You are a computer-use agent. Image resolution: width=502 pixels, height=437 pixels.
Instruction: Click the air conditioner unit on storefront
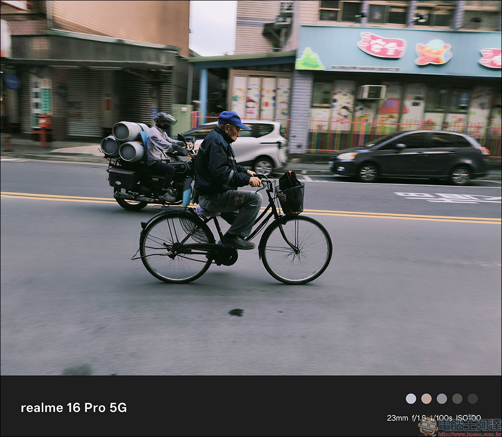(x=371, y=92)
